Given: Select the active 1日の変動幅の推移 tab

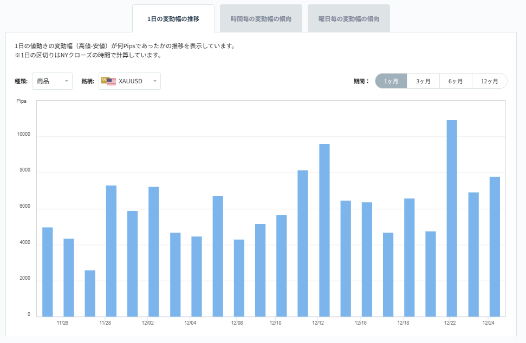Looking at the screenshot, I should 173,17.
